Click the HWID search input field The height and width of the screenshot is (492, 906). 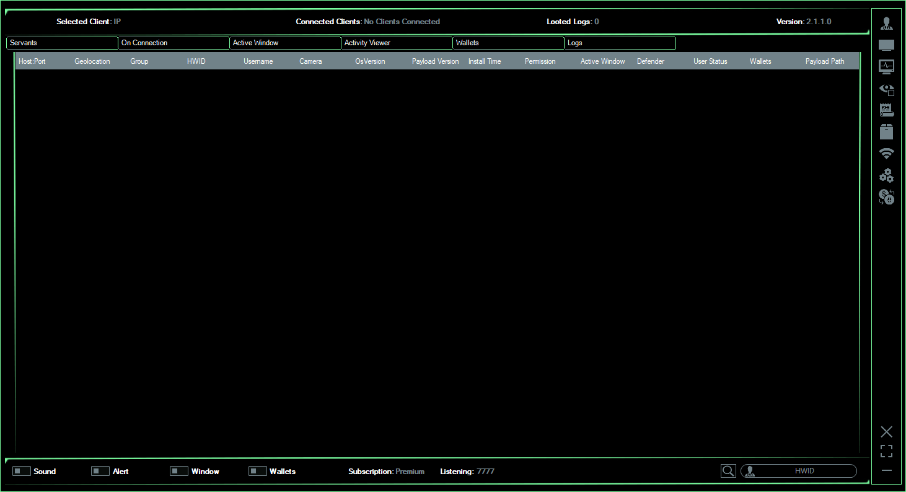point(804,471)
